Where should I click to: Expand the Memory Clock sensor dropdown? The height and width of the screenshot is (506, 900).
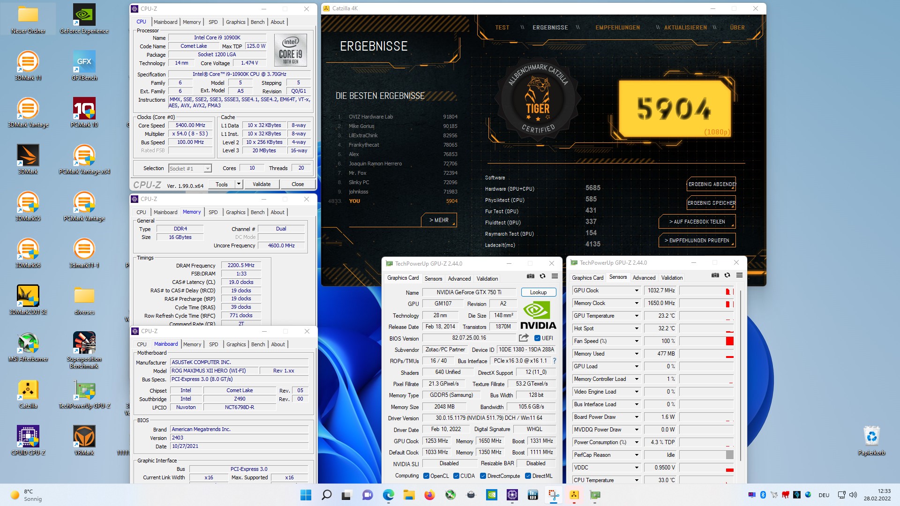point(637,303)
